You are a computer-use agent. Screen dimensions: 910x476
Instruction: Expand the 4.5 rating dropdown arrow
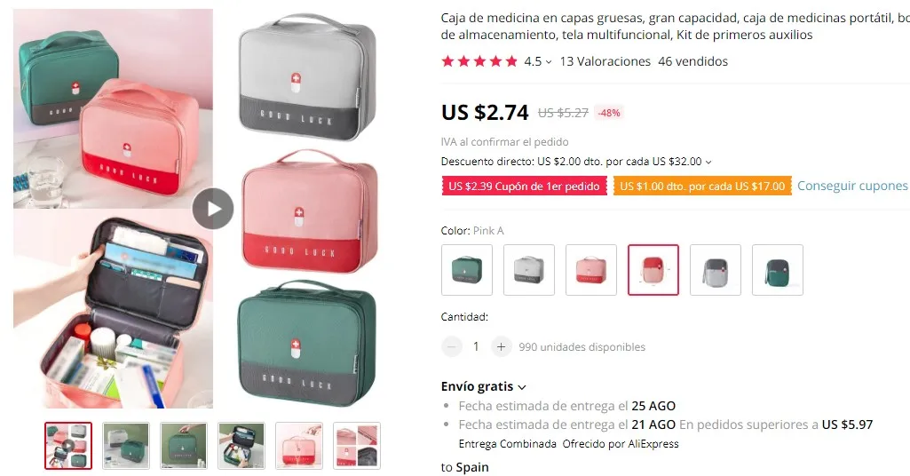pos(549,61)
